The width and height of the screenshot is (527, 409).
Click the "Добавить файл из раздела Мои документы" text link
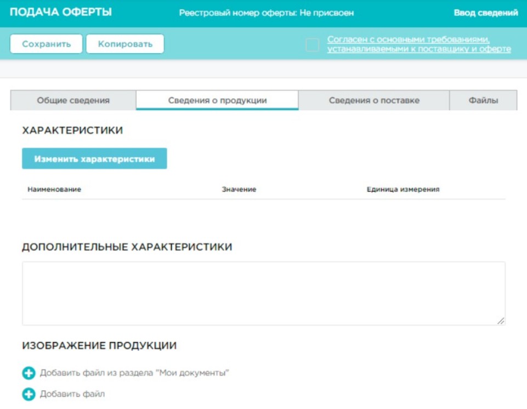coord(134,373)
